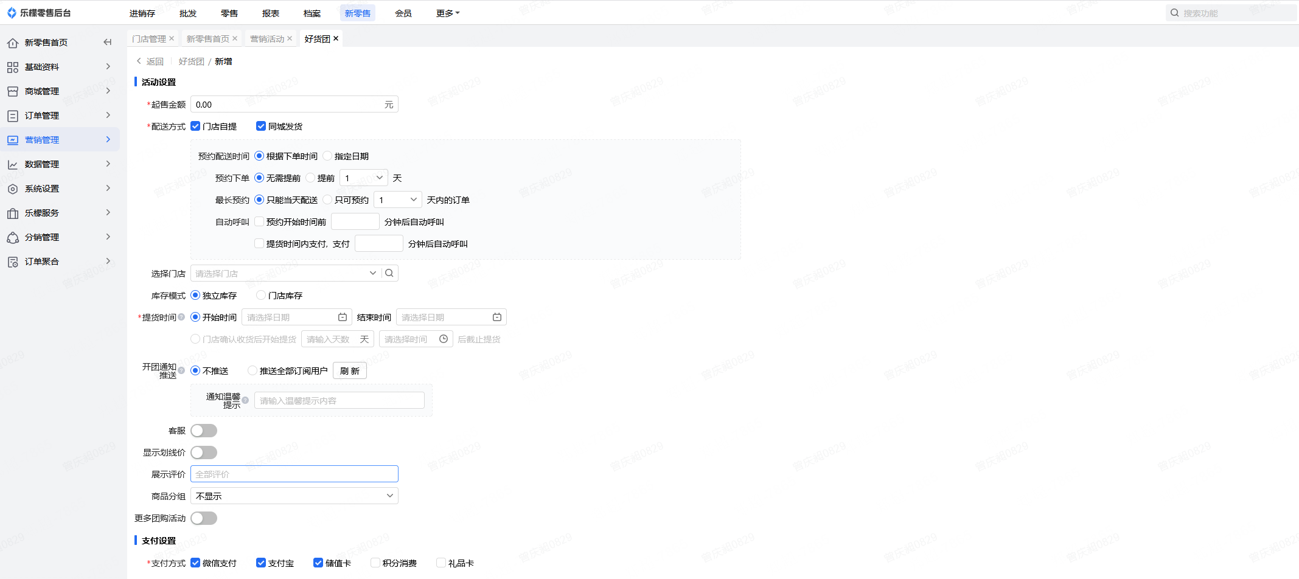The height and width of the screenshot is (579, 1299).
Task: Click the help icon next to 提货时间
Action: click(x=181, y=317)
